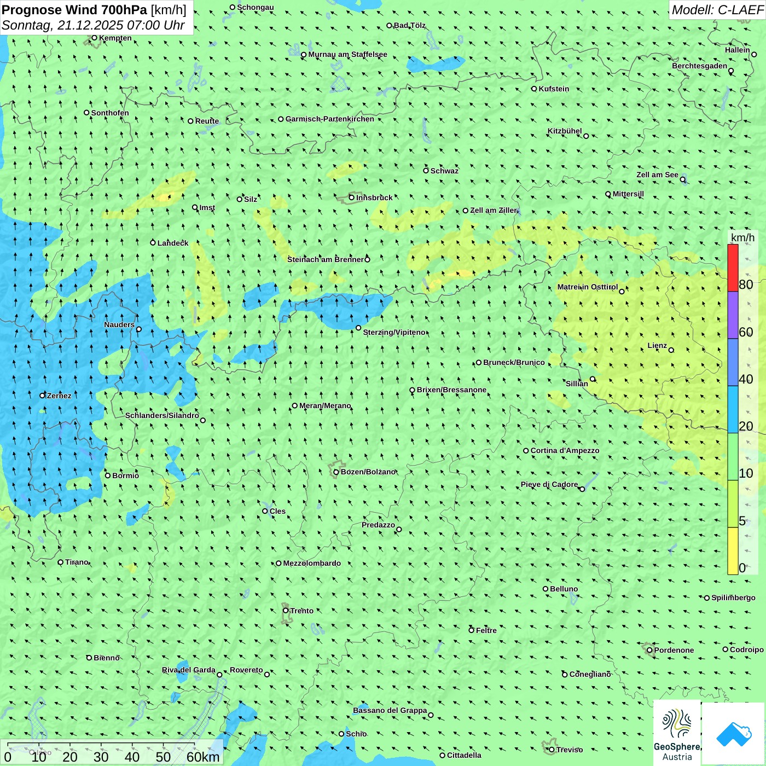
Task: Click the Bad Tölz label
Action: click(409, 25)
